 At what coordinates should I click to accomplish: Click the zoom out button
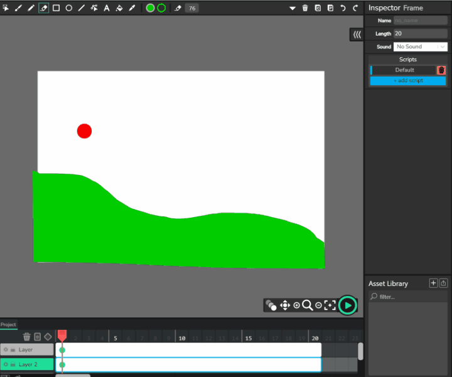click(x=318, y=305)
